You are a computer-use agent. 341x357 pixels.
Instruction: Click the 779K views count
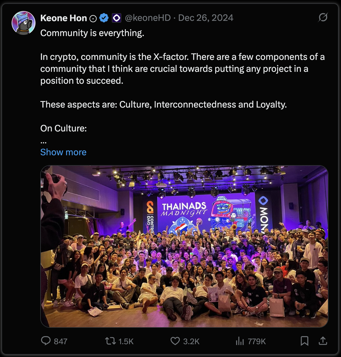tap(257, 341)
